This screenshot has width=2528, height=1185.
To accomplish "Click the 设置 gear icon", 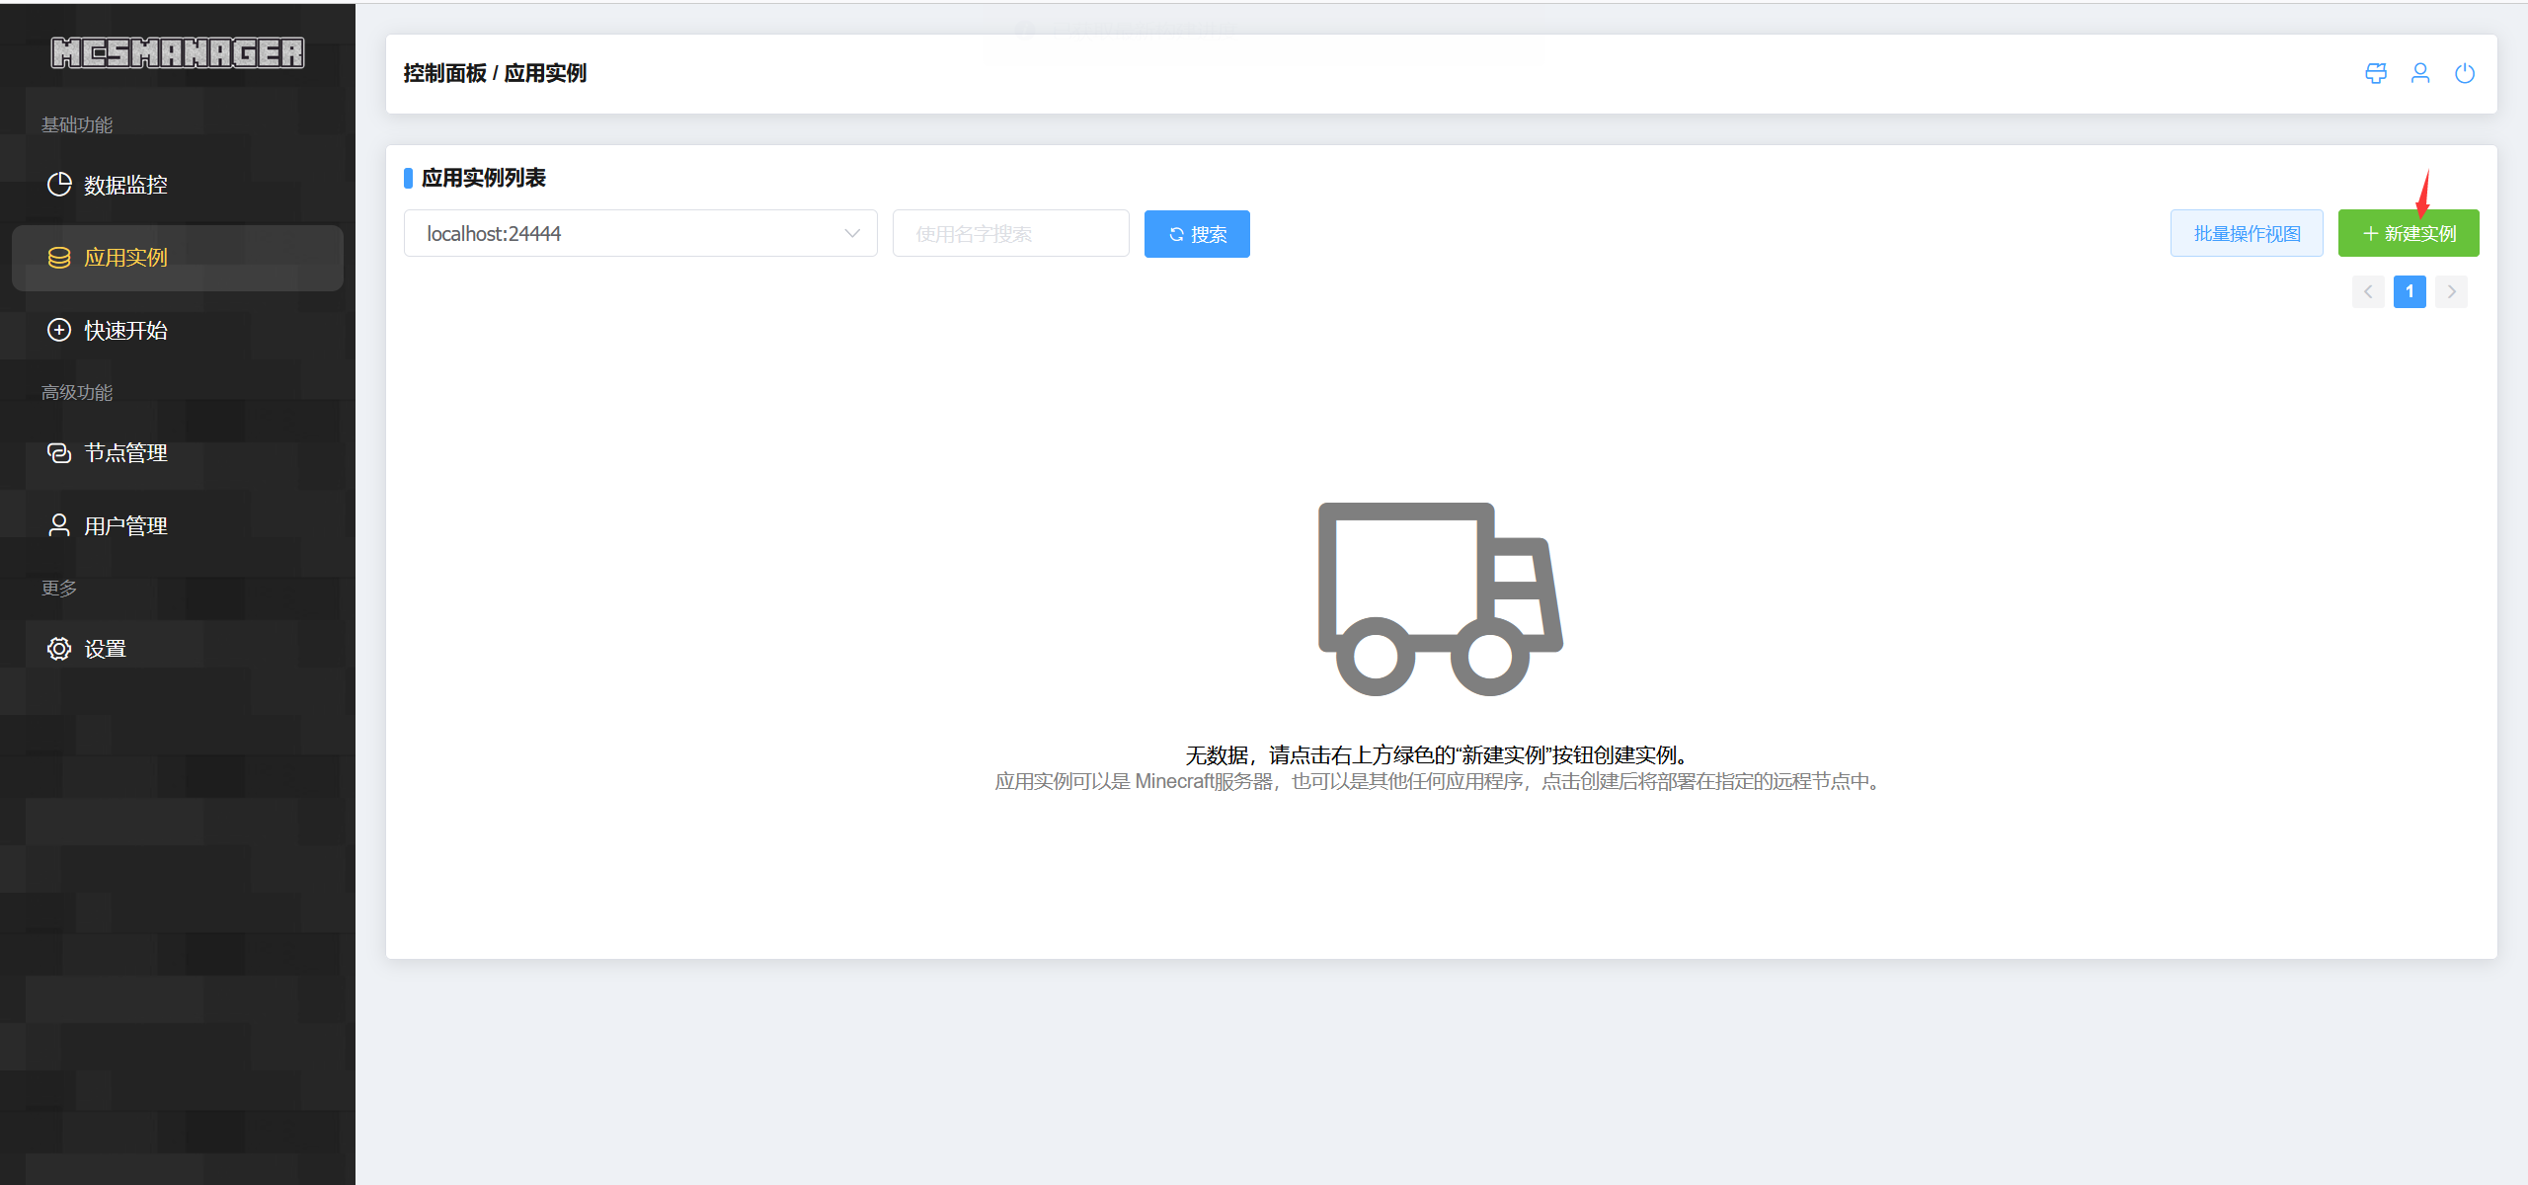I will [x=59, y=649].
